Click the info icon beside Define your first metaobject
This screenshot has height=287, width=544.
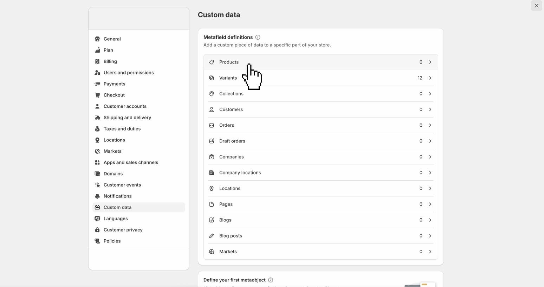point(271,280)
